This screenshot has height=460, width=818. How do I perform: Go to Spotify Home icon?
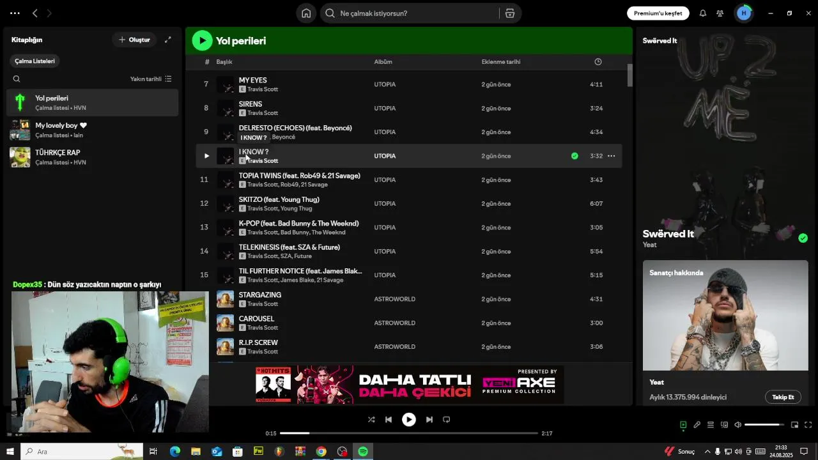[306, 13]
